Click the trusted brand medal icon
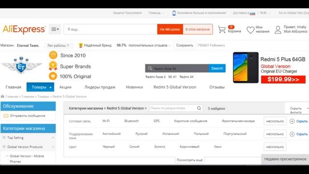This screenshot has width=309, height=174. [x=81, y=45]
